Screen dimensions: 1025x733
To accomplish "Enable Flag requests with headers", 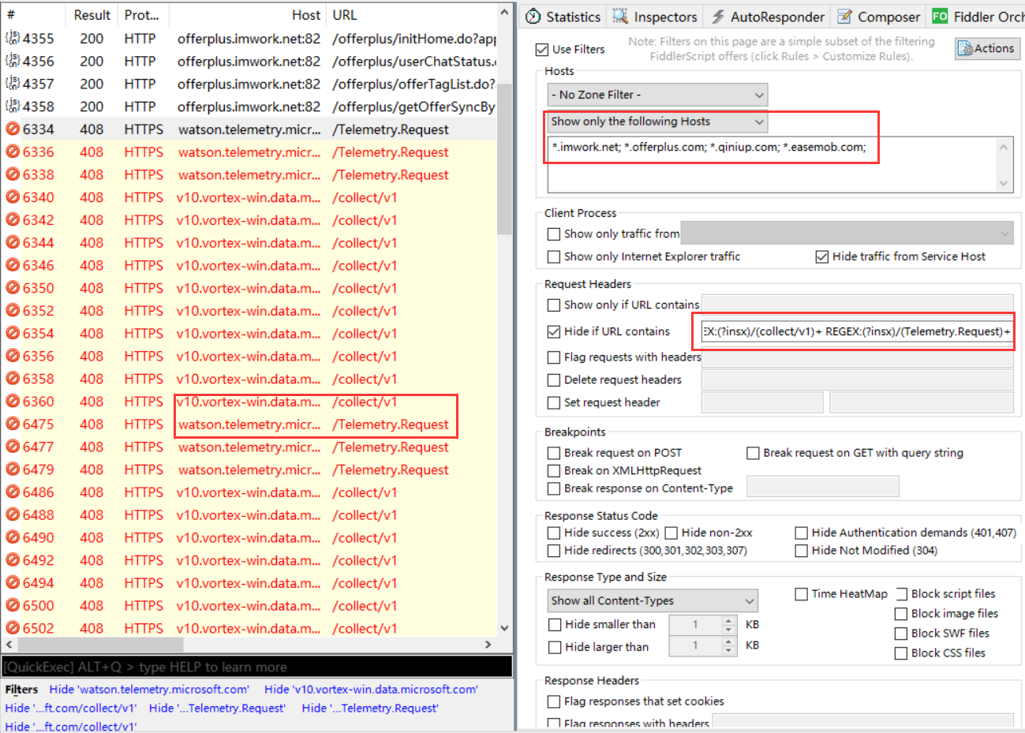I will (x=554, y=357).
